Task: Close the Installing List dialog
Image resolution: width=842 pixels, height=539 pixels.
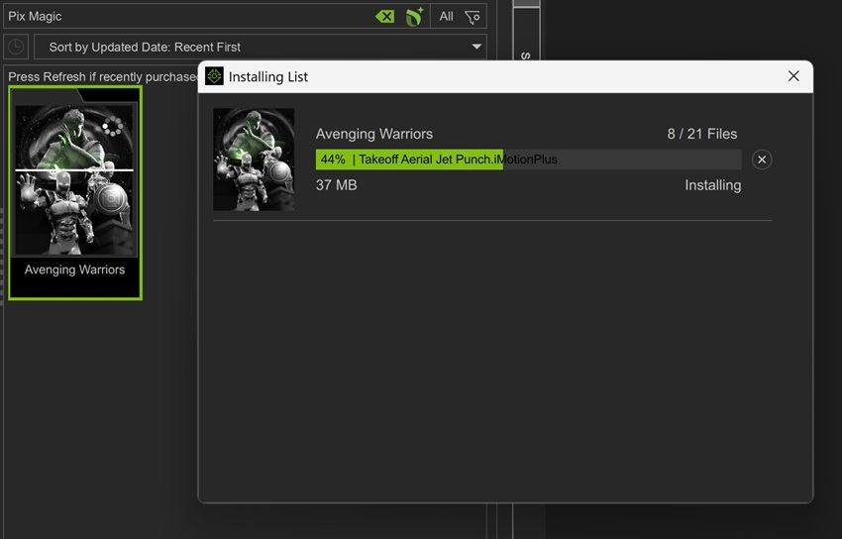Action: pos(792,76)
